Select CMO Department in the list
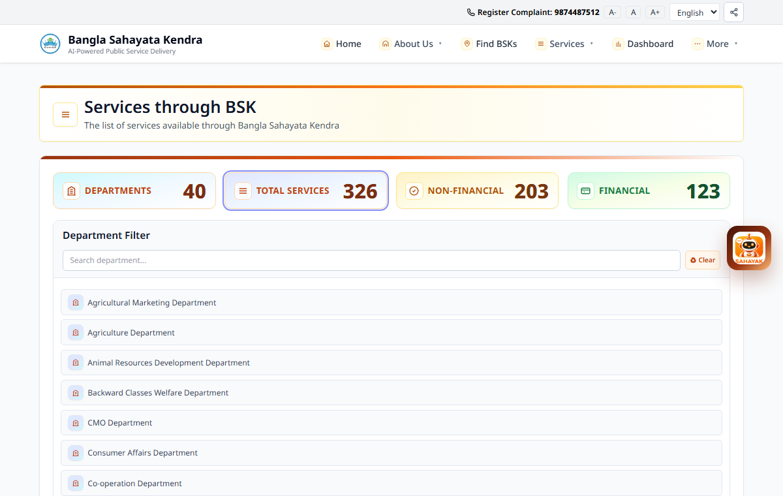 coord(391,422)
